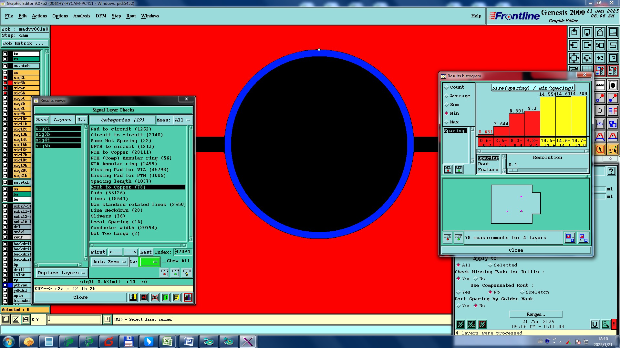Click the rotate arrow tool icon

[x=600, y=111]
